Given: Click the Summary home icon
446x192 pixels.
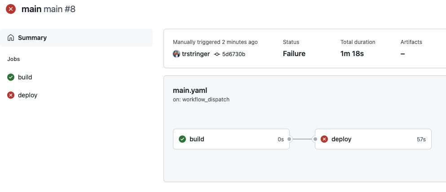Looking at the screenshot, I should point(11,38).
